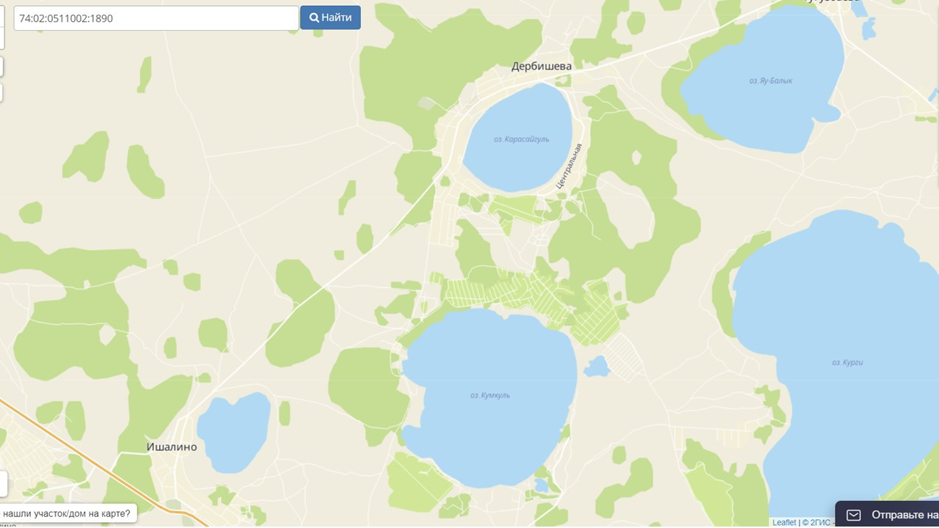
Task: Click the нашли участок/дом на карте prompt
Action: [x=66, y=513]
